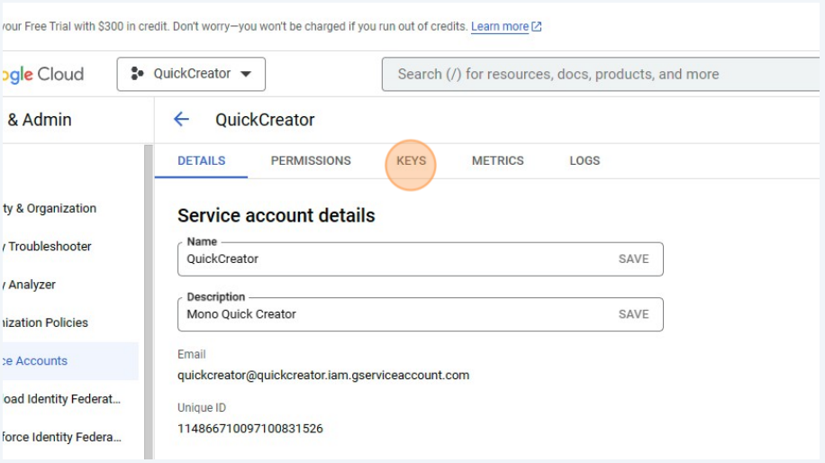Screen dimensions: 825x463
Task: Open the LOGS tab
Action: point(585,160)
